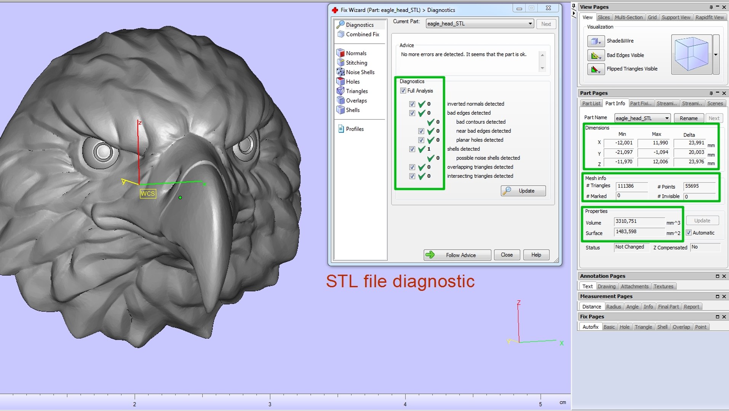Click the Shade&Wire visualization icon
This screenshot has width=729, height=411.
click(x=596, y=41)
